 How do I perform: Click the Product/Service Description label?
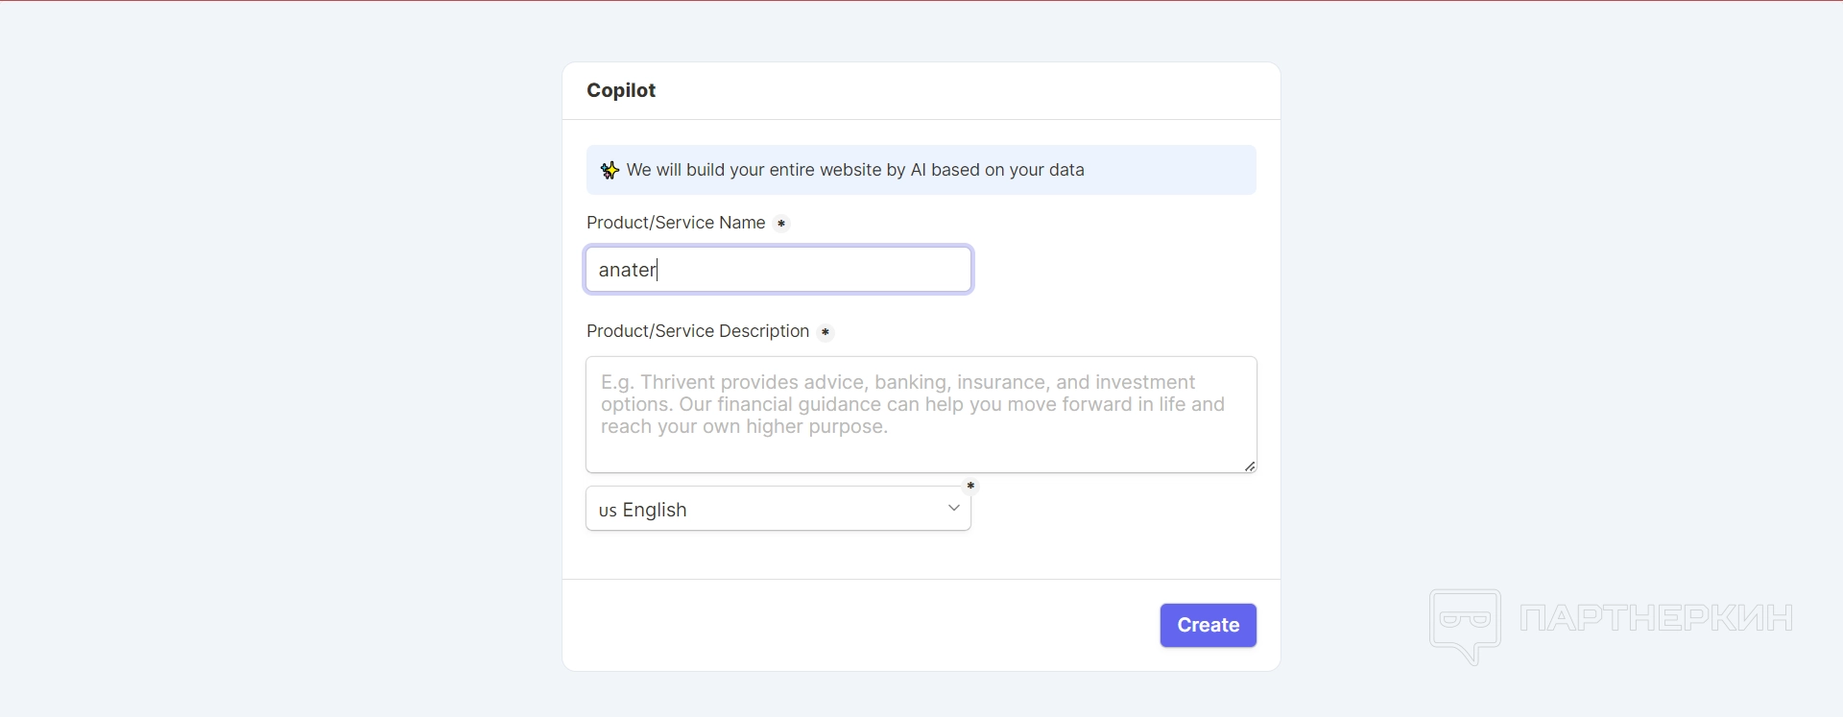click(x=698, y=331)
